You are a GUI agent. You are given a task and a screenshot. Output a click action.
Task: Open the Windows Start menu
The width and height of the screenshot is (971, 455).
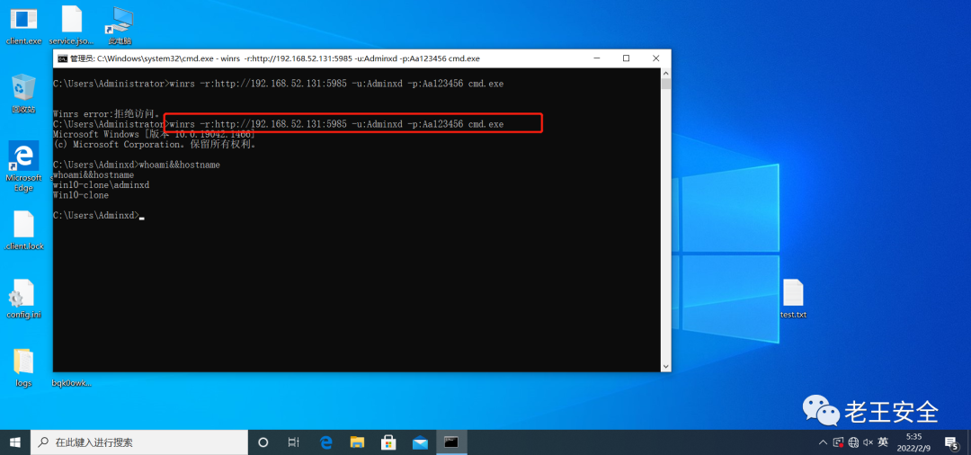pos(15,442)
